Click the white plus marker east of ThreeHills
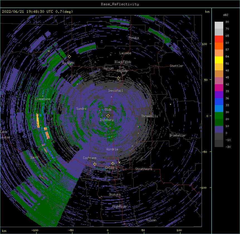 click(170, 104)
